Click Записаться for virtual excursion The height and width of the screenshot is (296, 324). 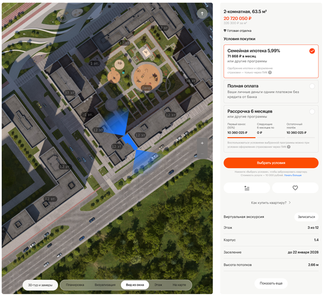point(306,217)
